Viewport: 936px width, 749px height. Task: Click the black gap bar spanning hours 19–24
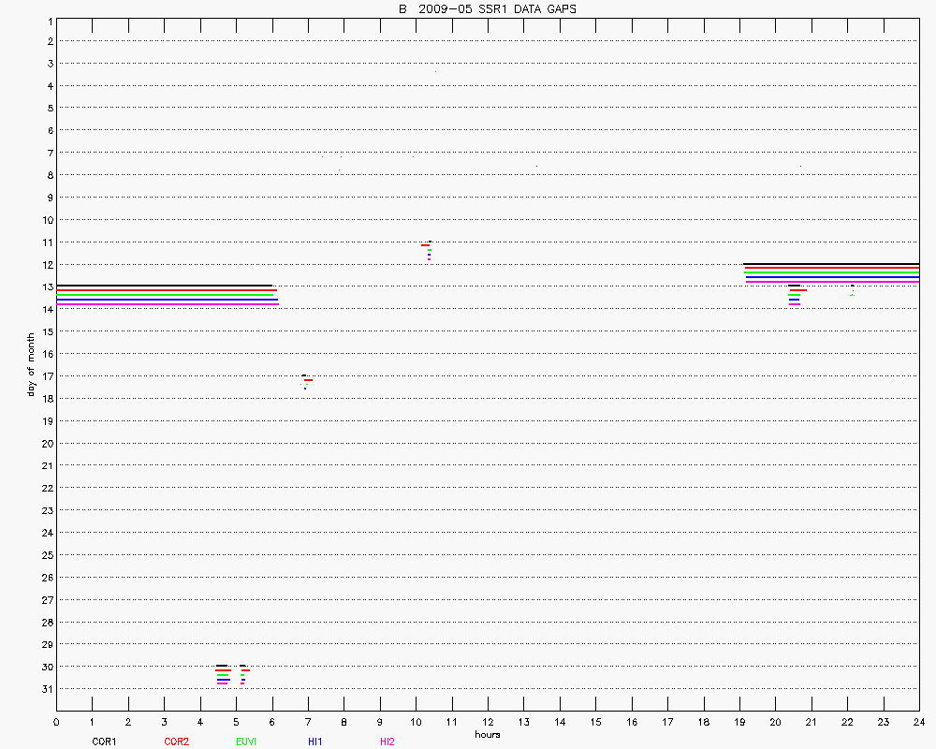[x=831, y=264]
